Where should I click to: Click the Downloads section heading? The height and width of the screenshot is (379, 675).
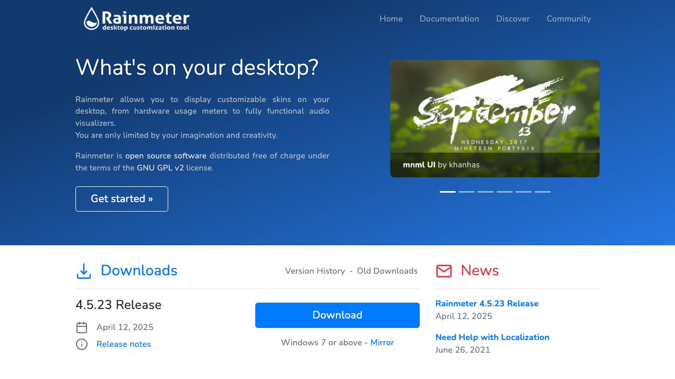tap(139, 271)
